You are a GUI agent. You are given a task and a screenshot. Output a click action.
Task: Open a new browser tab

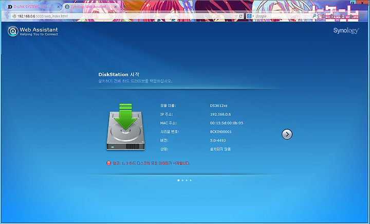(124, 7)
